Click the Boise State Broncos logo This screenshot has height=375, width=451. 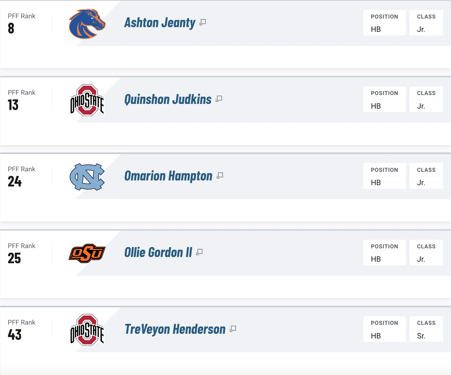pos(87,24)
